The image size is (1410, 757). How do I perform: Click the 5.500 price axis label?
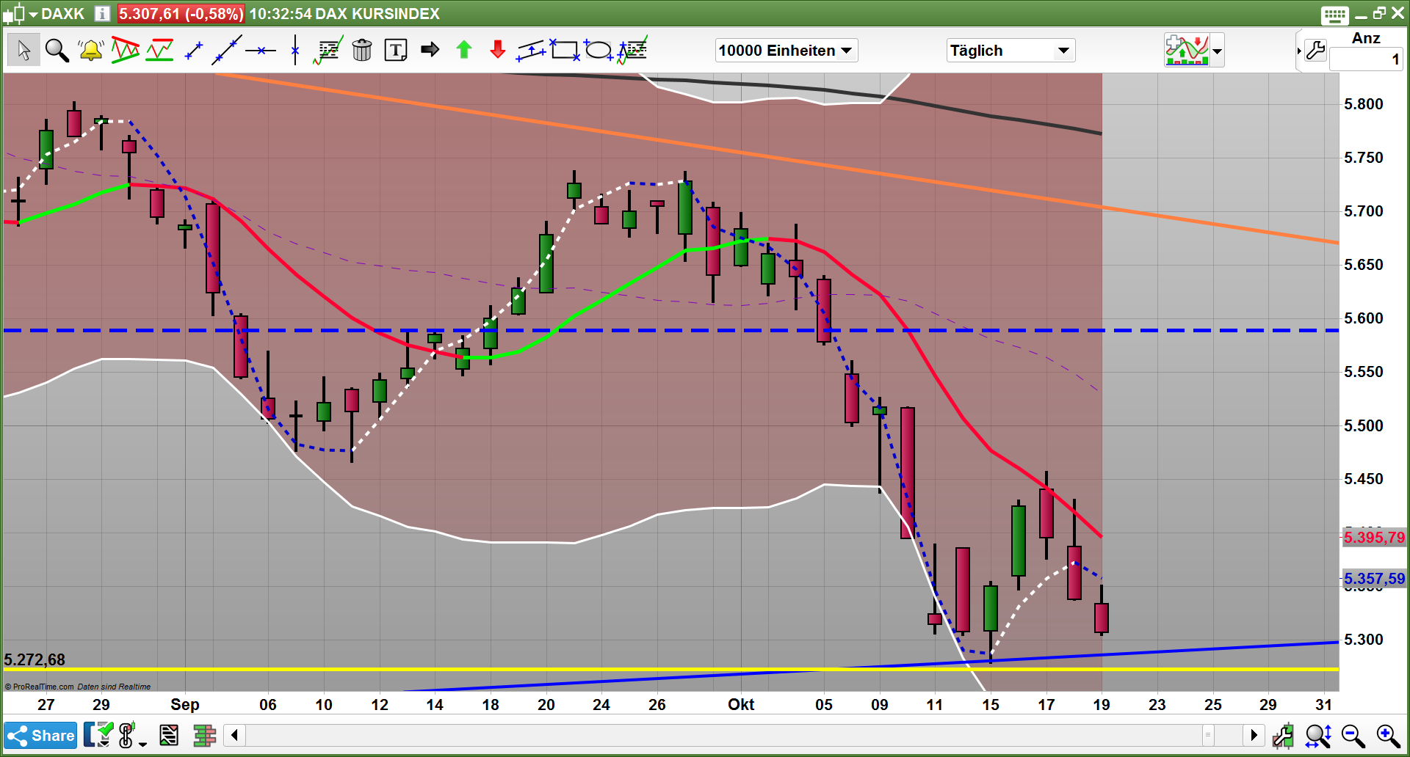(1364, 425)
